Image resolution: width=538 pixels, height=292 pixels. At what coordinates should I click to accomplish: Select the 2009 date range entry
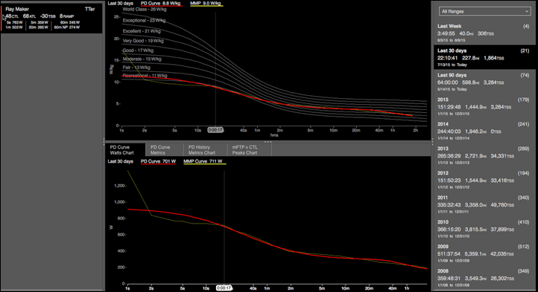484,253
